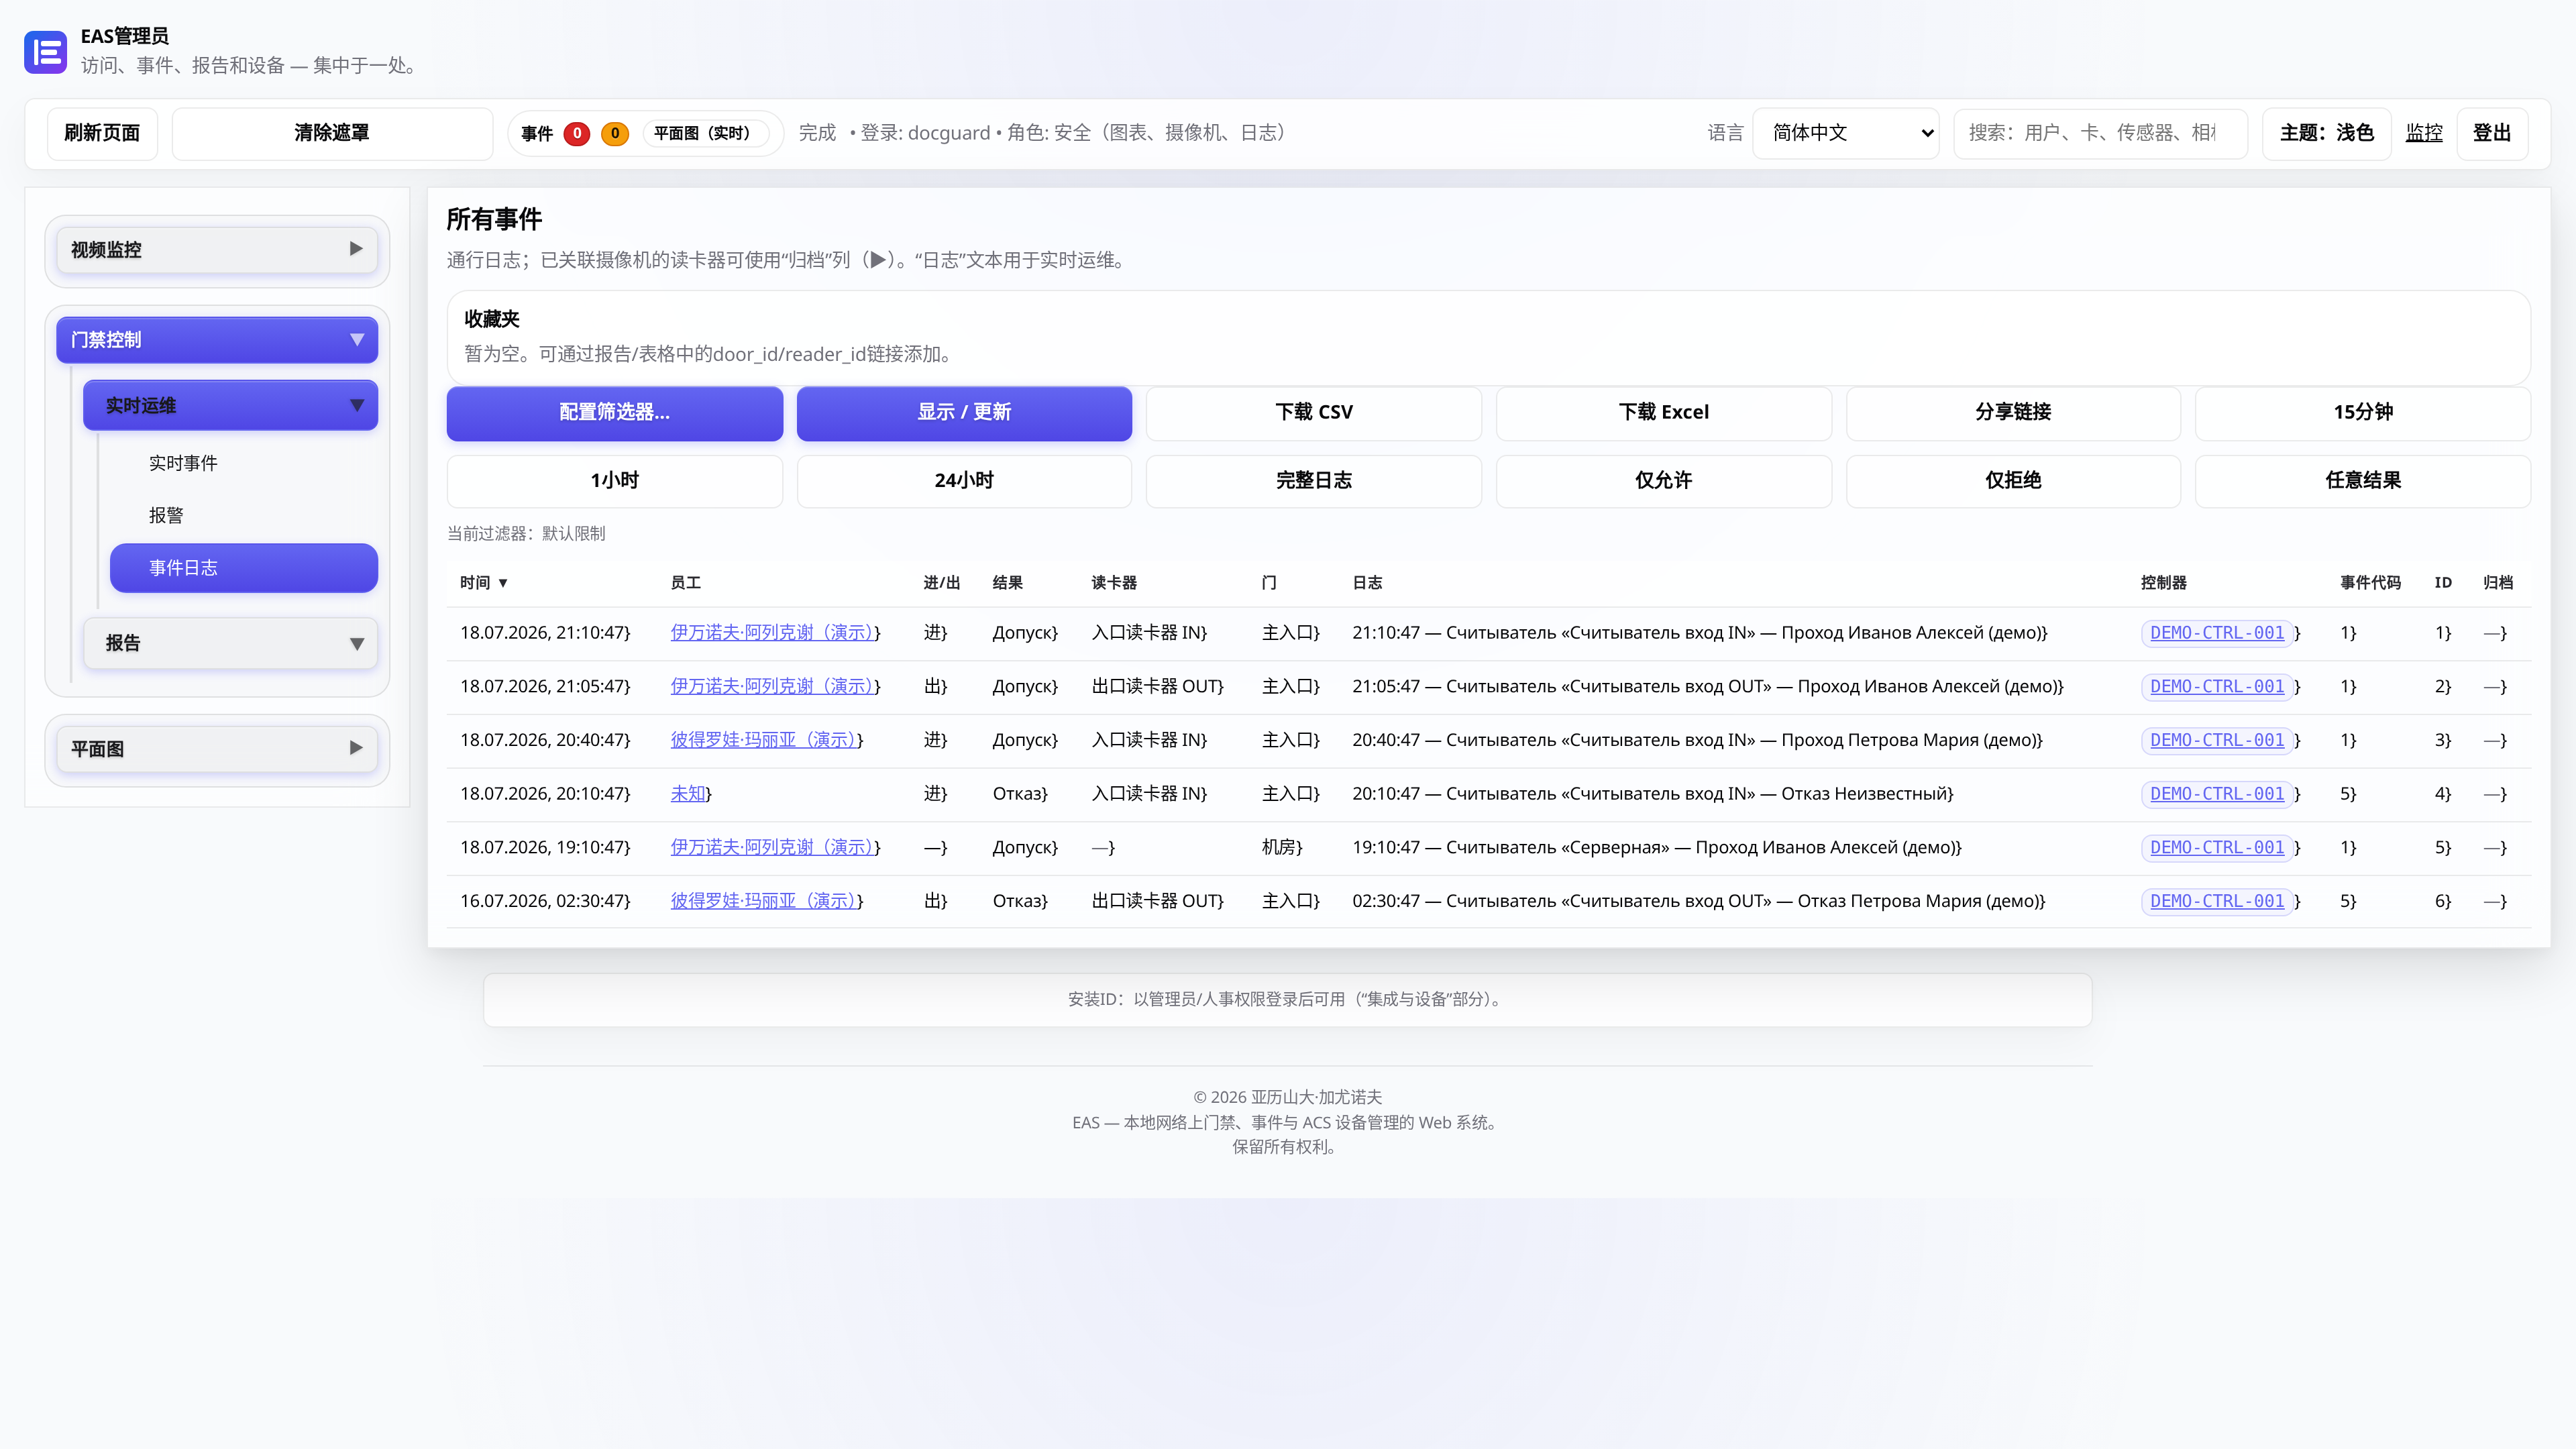The width and height of the screenshot is (2576, 1449).
Task: Click the 事件 label in toolbar
Action: (x=537, y=133)
